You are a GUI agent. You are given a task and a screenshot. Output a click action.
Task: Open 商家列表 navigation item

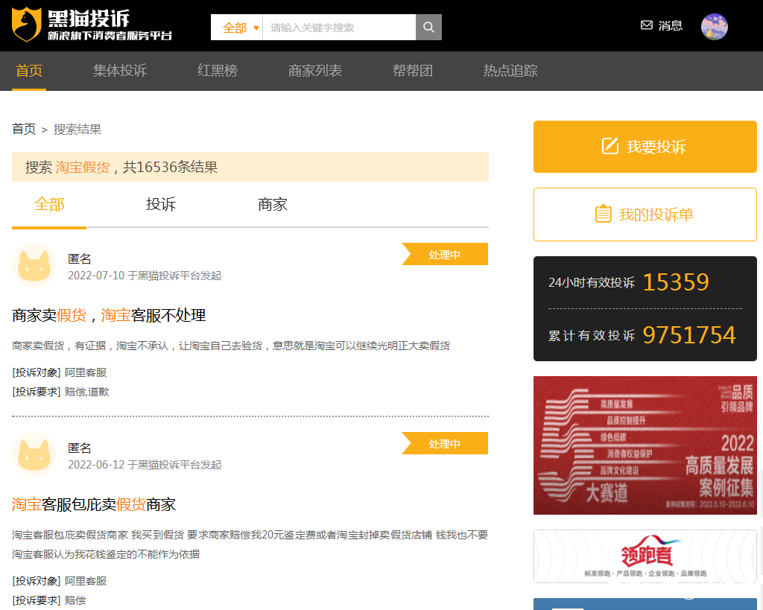click(315, 71)
